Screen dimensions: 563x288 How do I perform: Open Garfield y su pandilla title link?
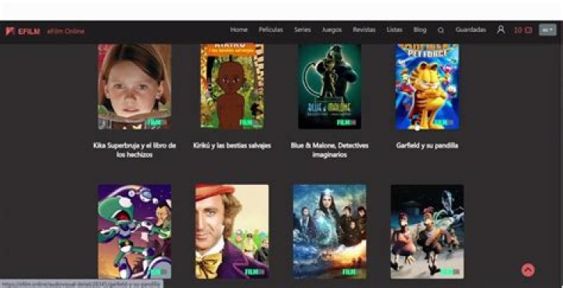pyautogui.click(x=427, y=145)
